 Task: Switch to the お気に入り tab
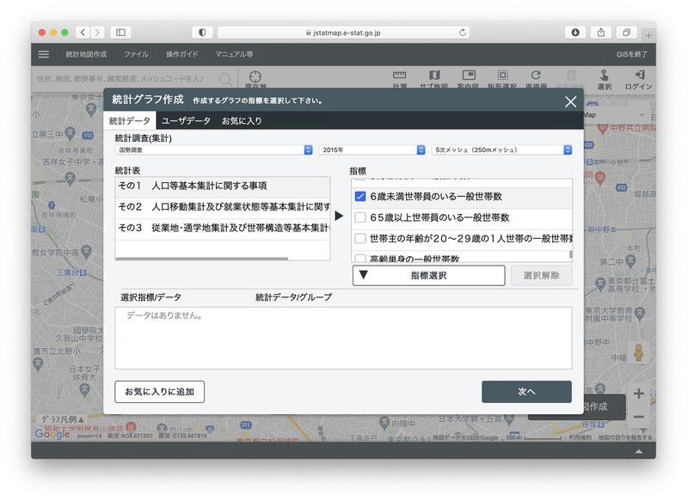242,120
